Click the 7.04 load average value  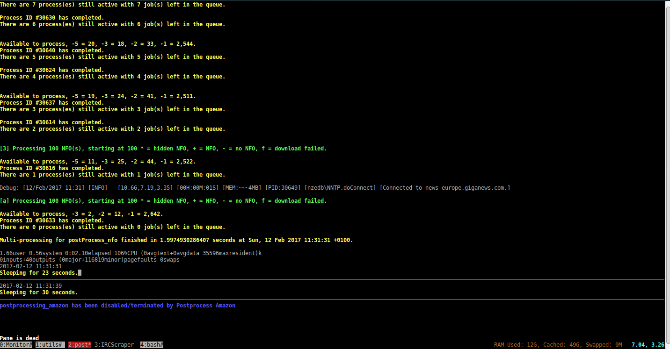point(639,345)
